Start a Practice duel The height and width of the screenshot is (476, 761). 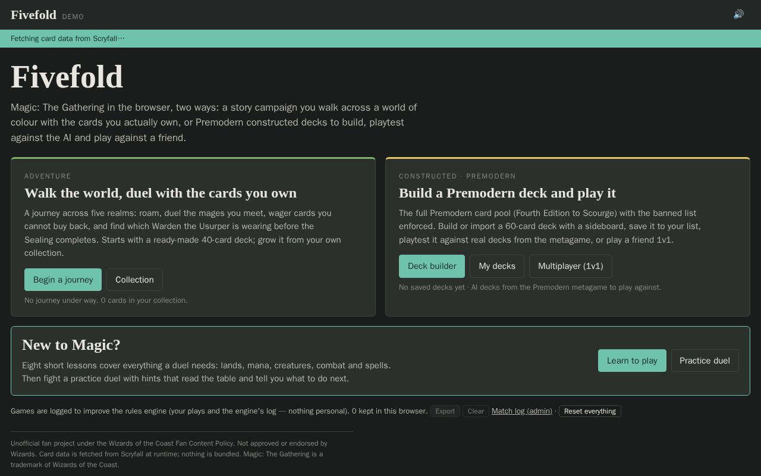[x=705, y=361]
